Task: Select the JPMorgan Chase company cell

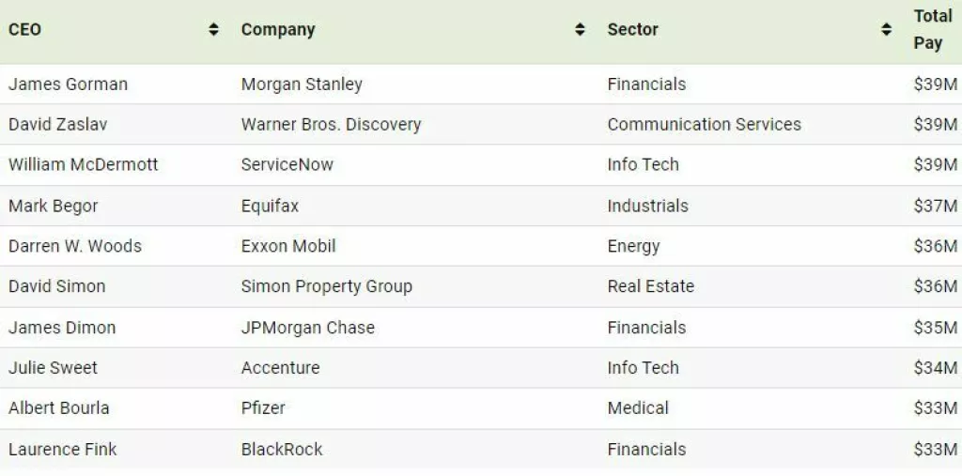Action: [307, 328]
